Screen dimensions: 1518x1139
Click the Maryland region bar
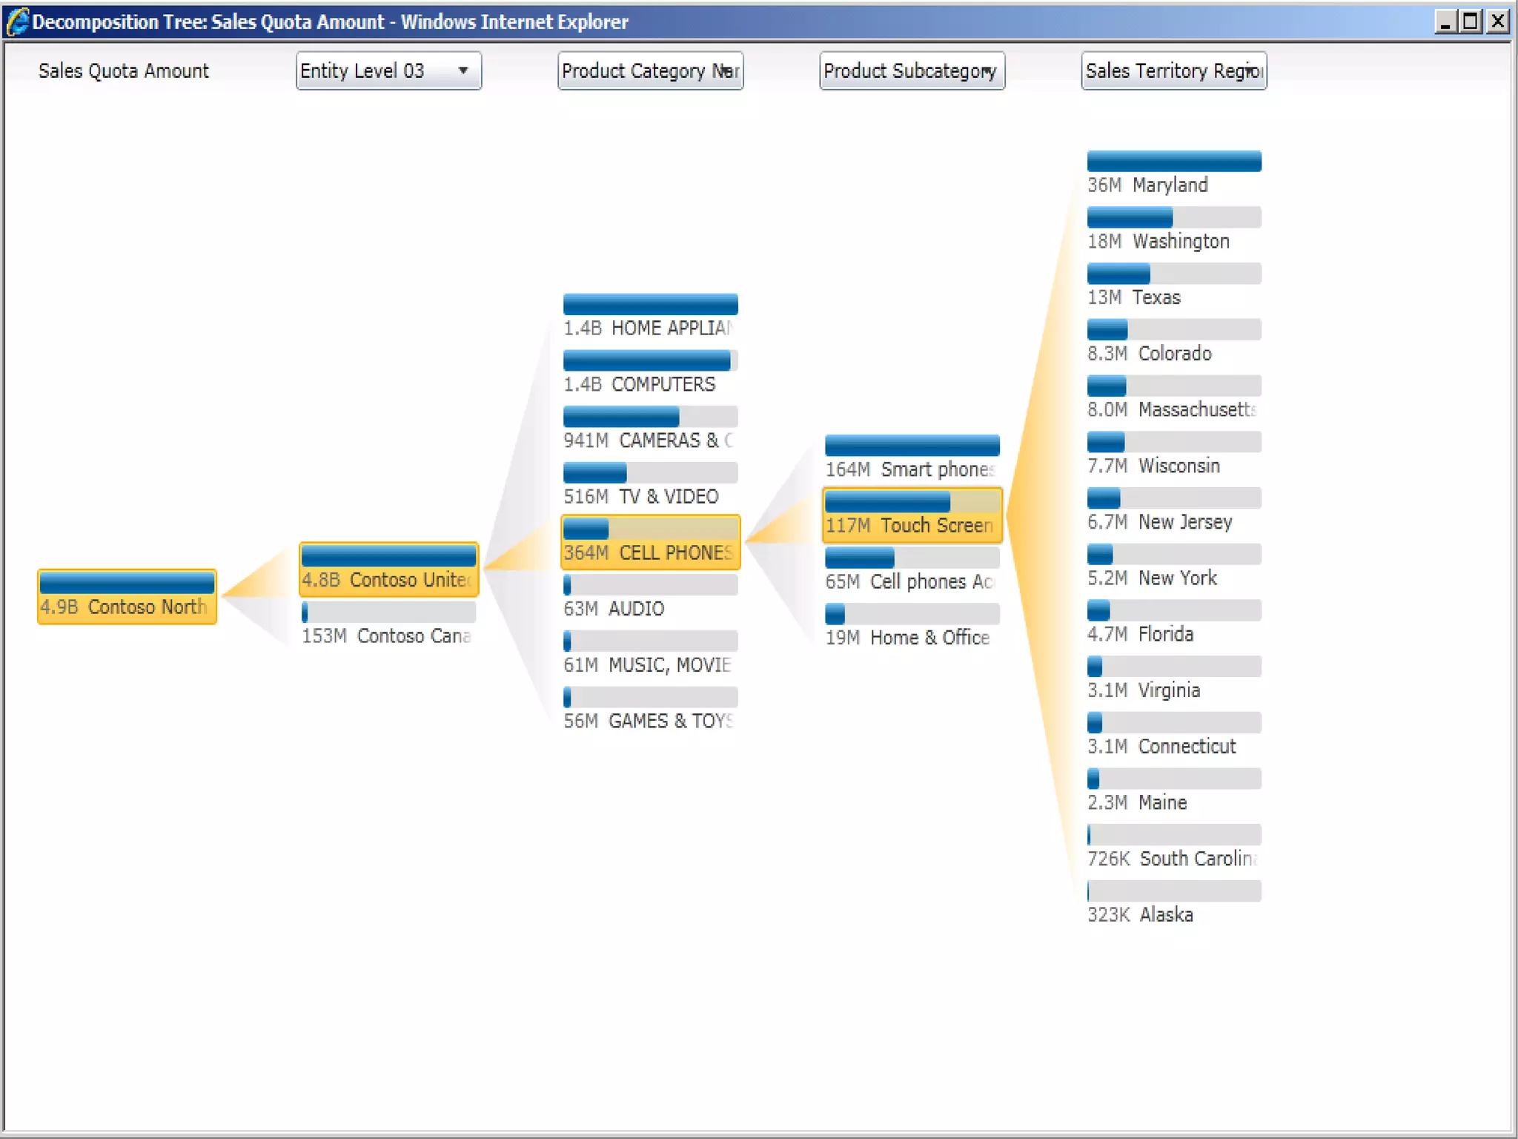coord(1173,162)
